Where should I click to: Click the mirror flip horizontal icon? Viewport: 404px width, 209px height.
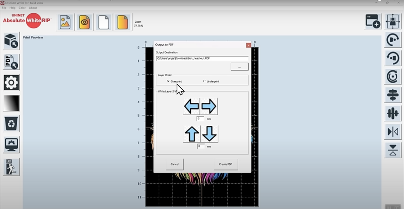coord(393,132)
